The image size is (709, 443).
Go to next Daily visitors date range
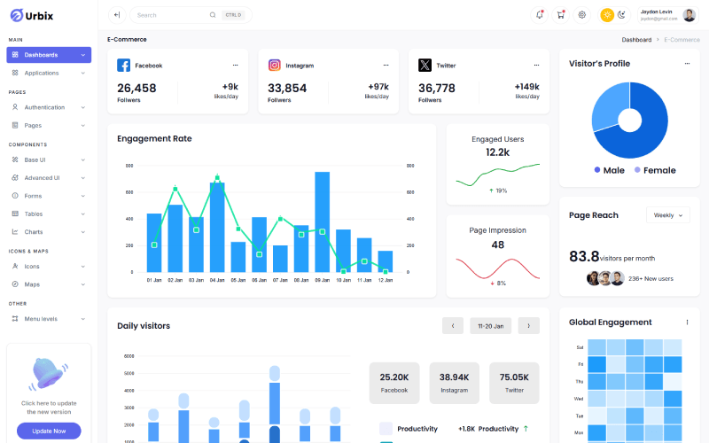click(x=528, y=326)
